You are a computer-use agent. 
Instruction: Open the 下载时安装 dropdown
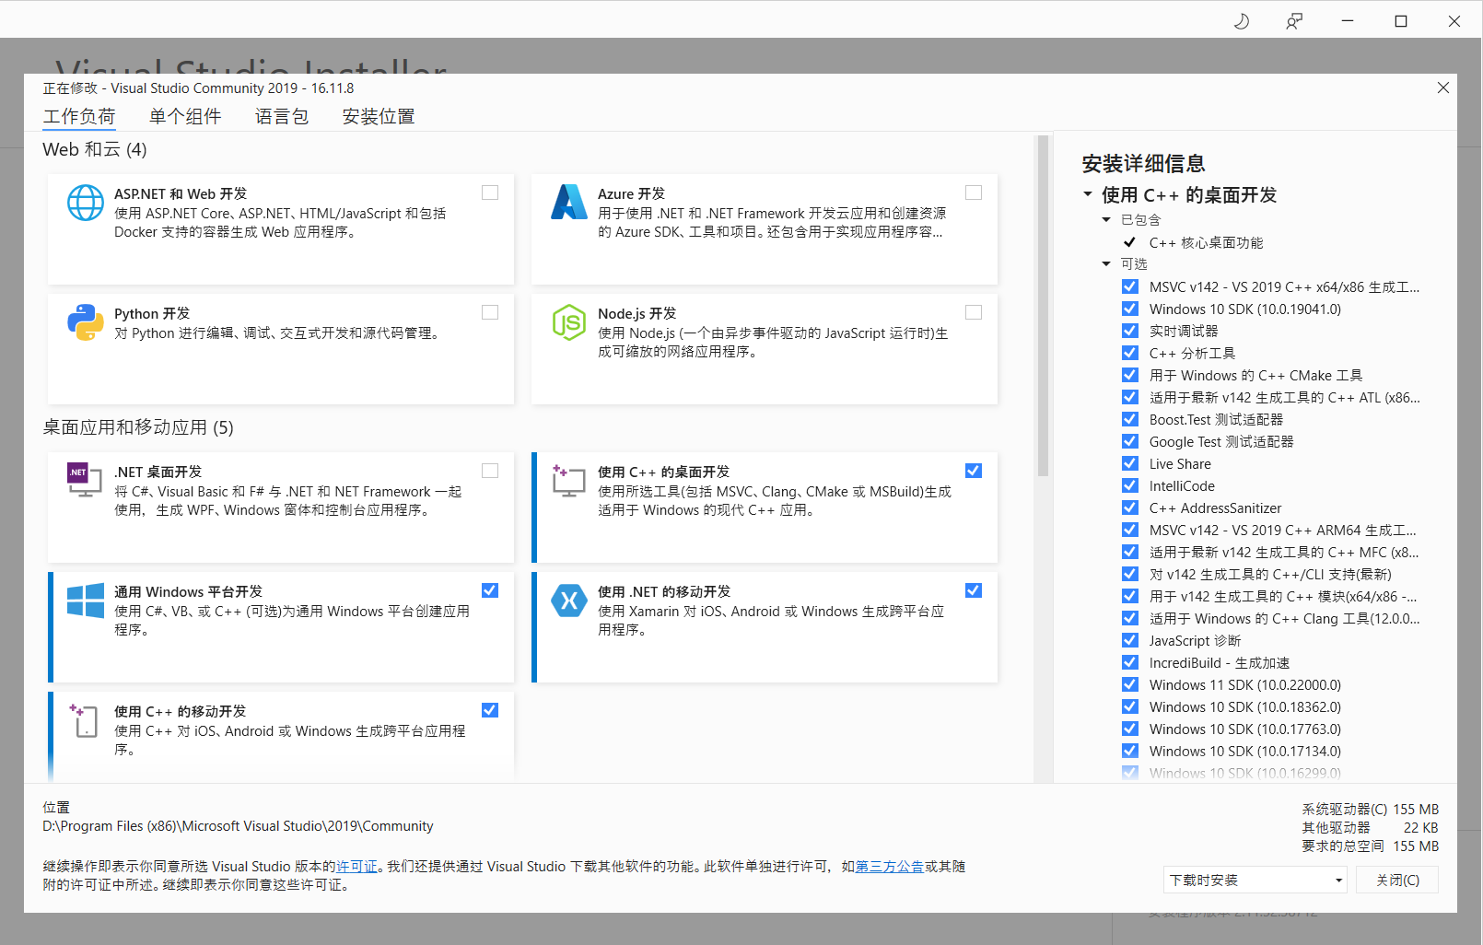[1255, 880]
